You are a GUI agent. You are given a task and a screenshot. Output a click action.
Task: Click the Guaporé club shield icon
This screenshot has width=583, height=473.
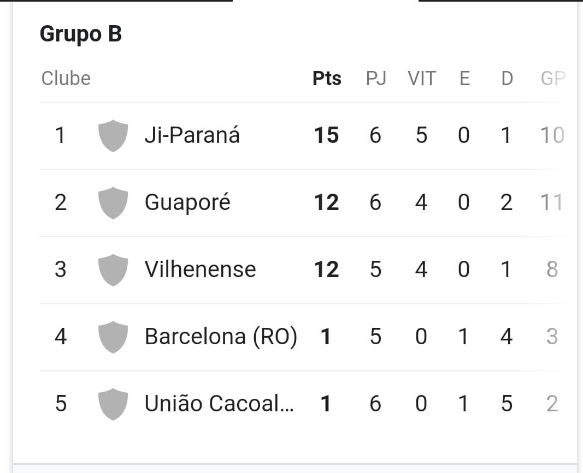(113, 203)
